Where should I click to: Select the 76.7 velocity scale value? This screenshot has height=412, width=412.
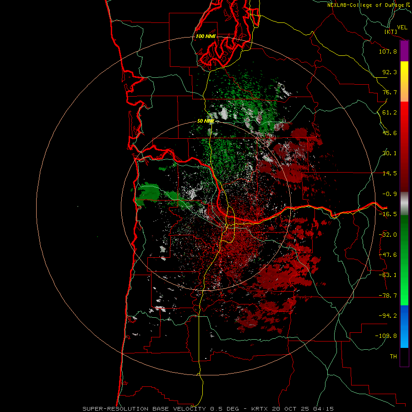coord(390,92)
